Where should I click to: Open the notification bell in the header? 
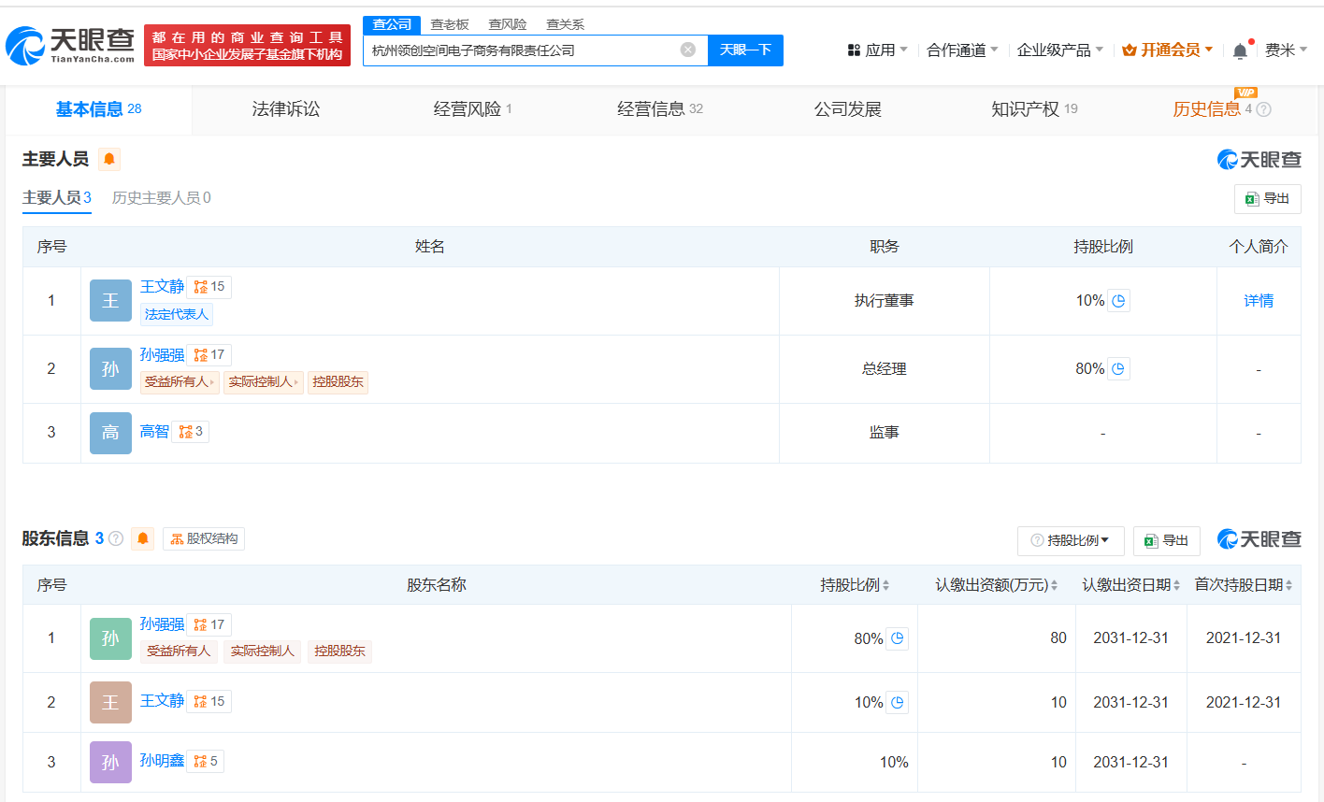point(1240,50)
